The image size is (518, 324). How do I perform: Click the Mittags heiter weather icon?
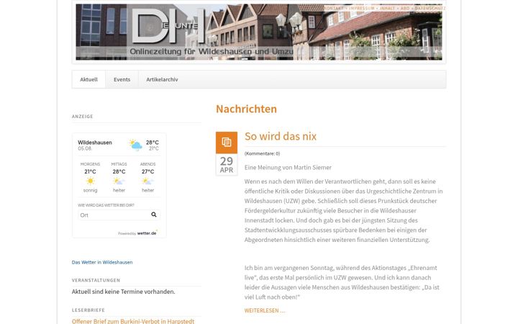tap(119, 181)
